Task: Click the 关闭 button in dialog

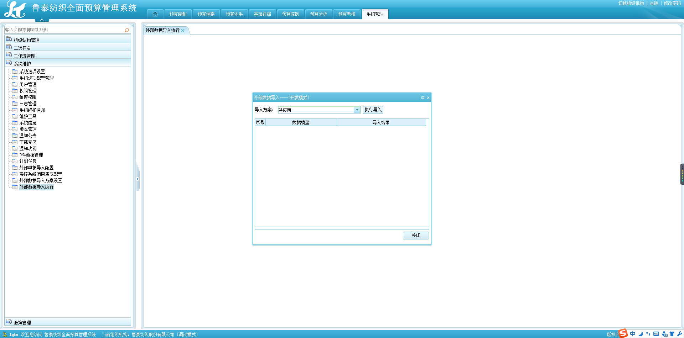Action: pyautogui.click(x=415, y=236)
